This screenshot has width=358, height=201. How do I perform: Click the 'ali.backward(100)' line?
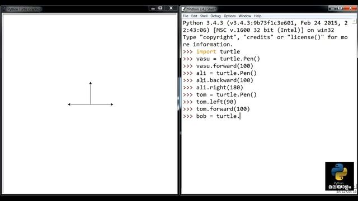click(225, 80)
